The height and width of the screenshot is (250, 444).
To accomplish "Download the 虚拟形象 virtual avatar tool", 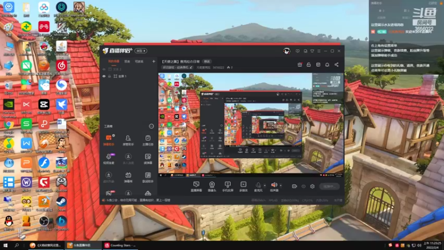I will [x=108, y=177].
